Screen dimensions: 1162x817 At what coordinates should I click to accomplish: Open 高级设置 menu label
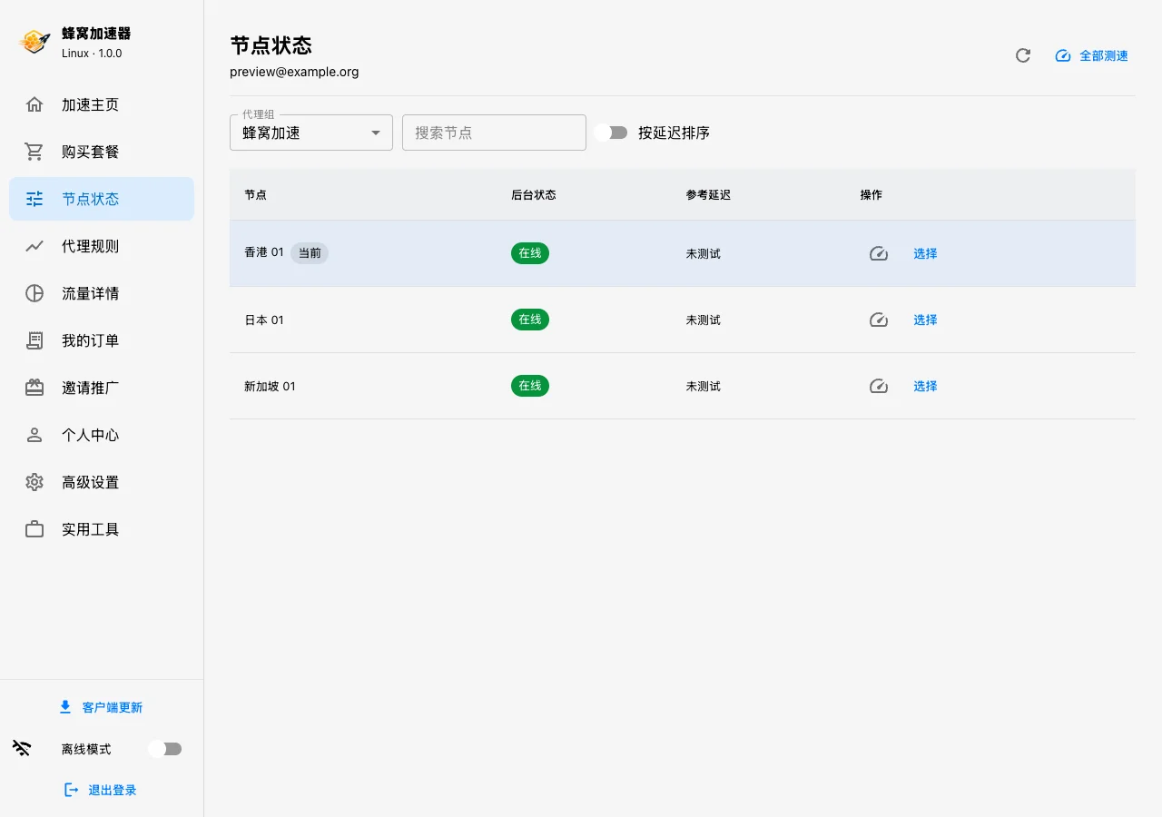(90, 482)
